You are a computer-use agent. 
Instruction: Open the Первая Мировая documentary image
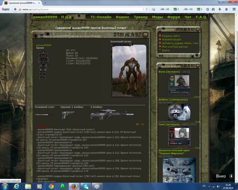click(179, 170)
